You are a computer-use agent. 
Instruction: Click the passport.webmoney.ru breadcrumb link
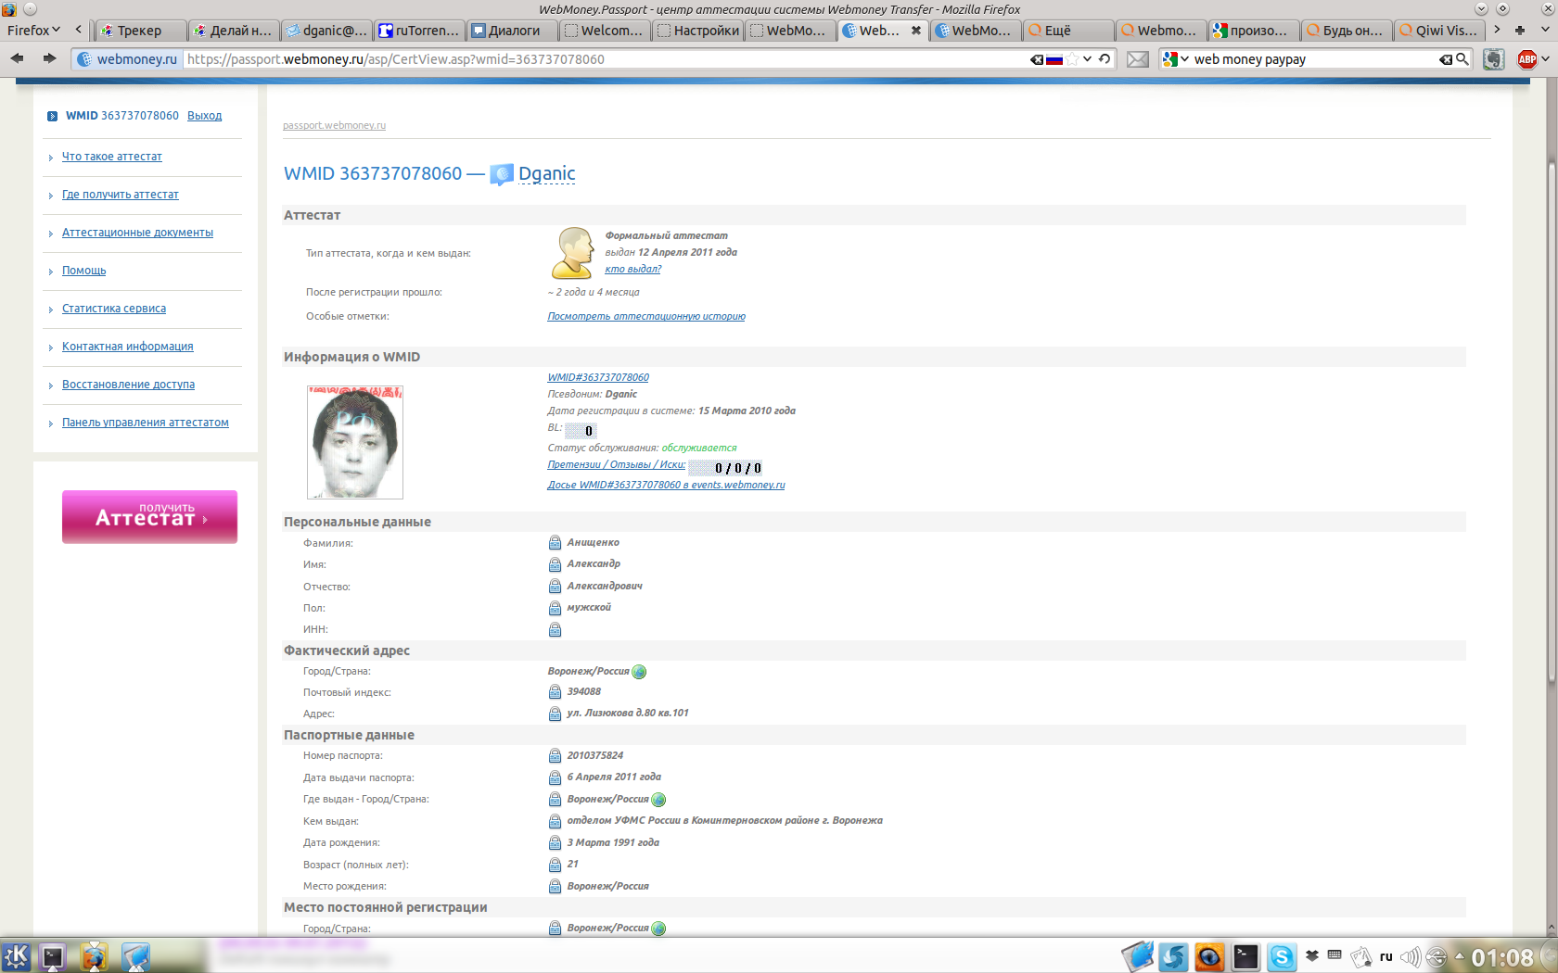[x=334, y=125]
